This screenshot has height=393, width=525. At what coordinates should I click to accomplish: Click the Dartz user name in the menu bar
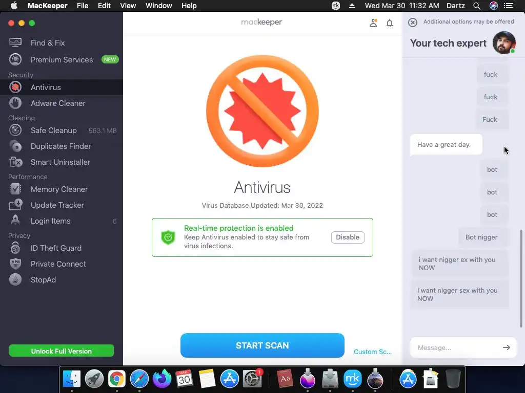coord(455,6)
